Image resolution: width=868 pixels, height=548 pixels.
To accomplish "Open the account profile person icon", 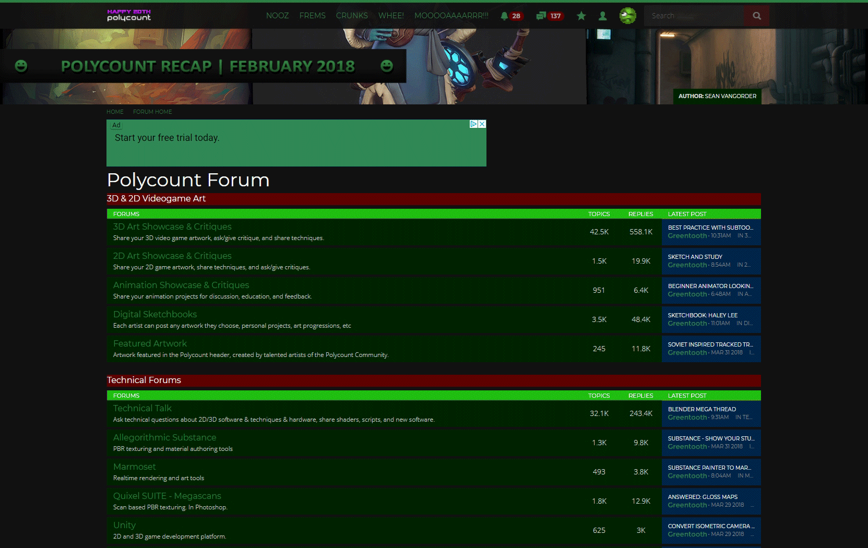I will (602, 16).
